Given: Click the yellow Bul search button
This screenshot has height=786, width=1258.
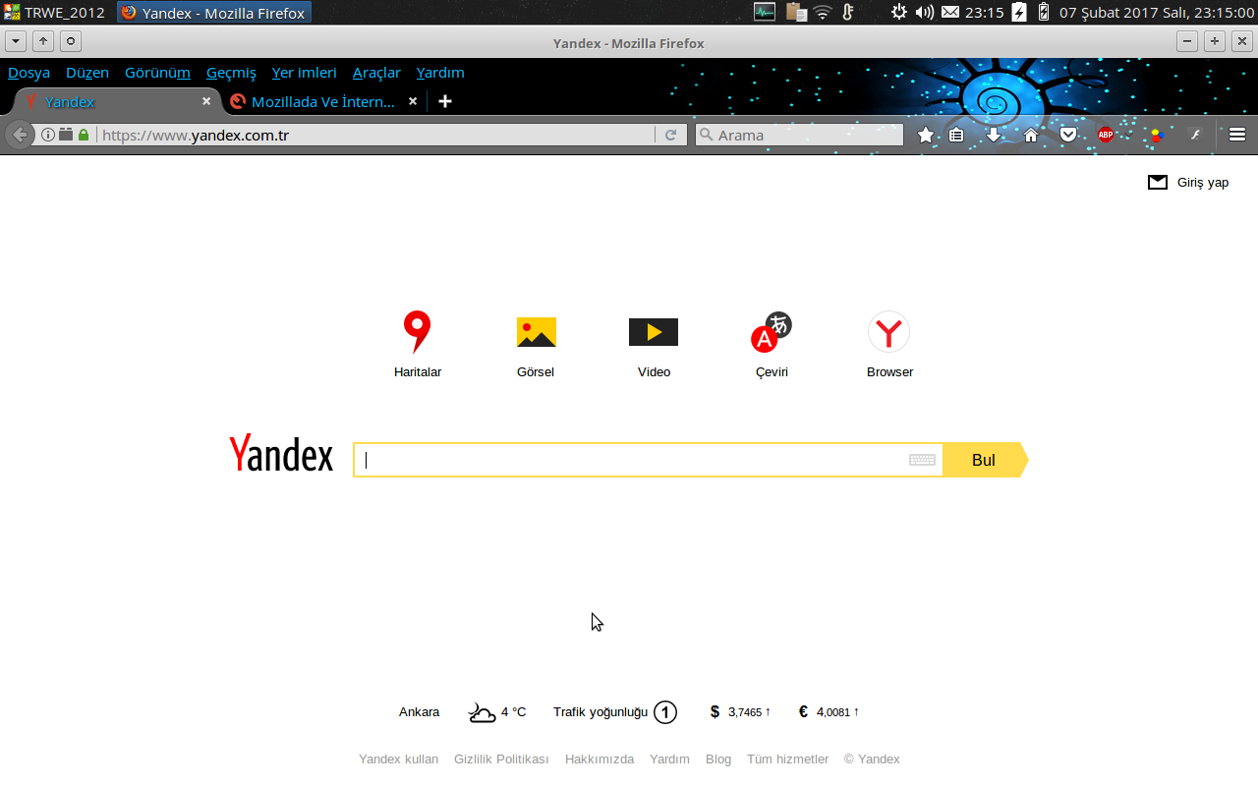Looking at the screenshot, I should 985,460.
